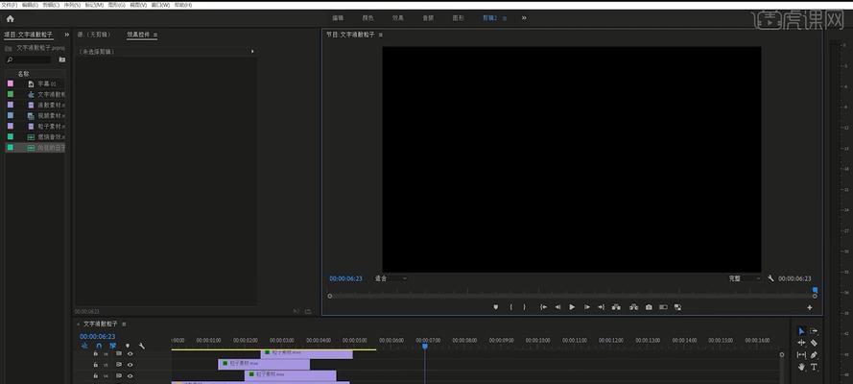This screenshot has width=853, height=384.
Task: Toggle lock on the V5 track
Action: click(x=96, y=365)
